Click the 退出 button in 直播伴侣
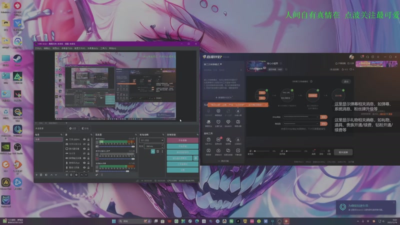The image size is (400, 225). tap(346, 81)
